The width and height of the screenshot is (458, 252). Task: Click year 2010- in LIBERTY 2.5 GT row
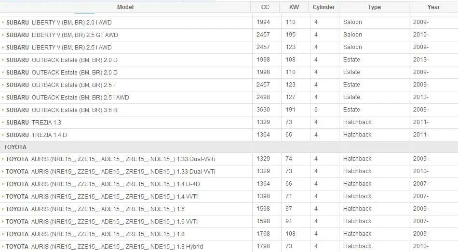coord(420,35)
